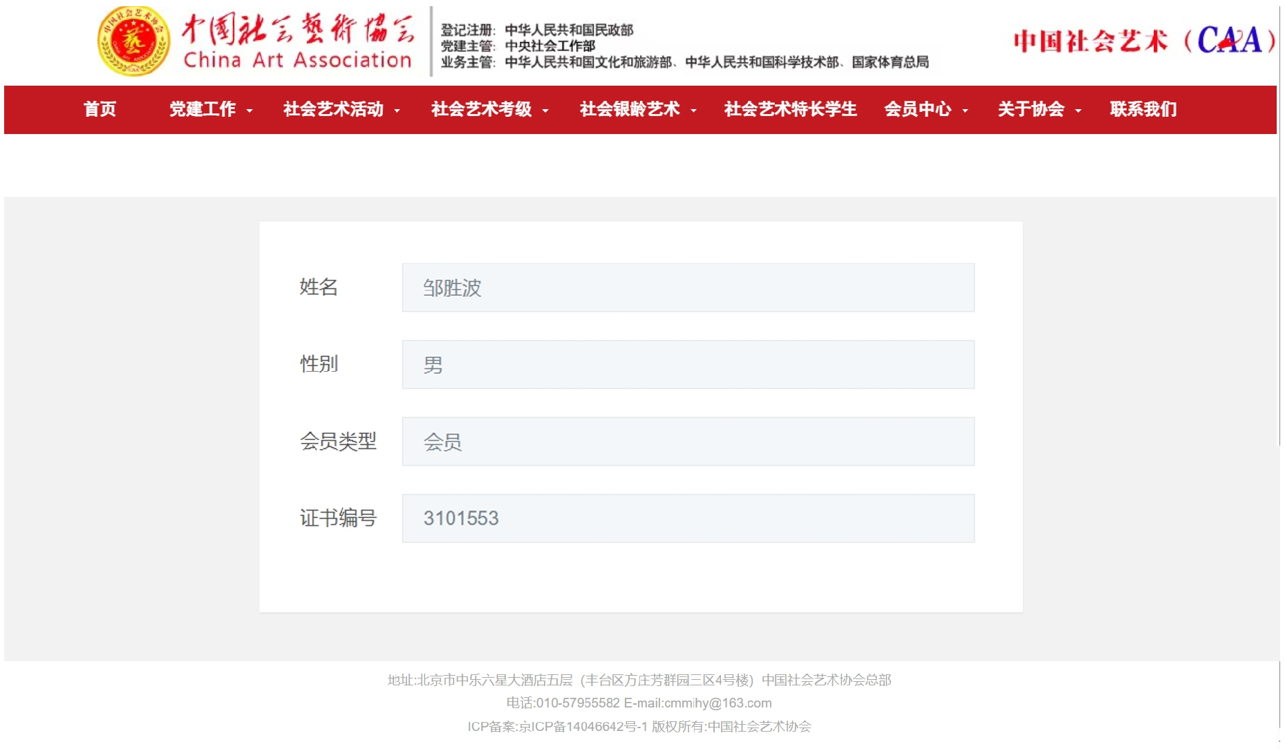Click the cmmihy@163.com email text
The width and height of the screenshot is (1285, 751).
717,703
